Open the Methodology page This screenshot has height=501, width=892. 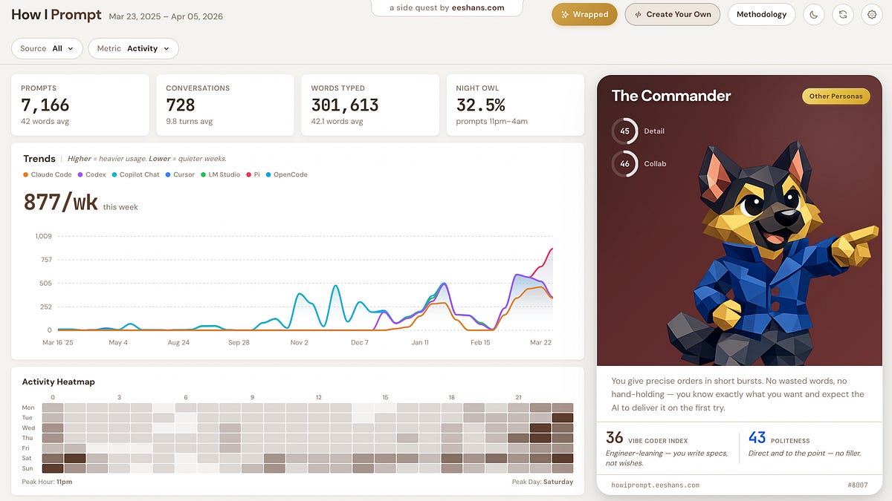(x=761, y=14)
